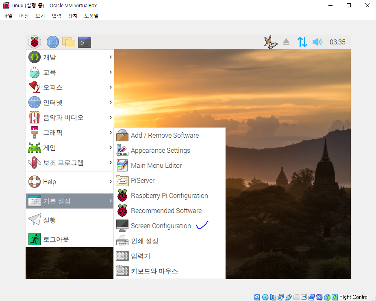Click the Appearance Settings palette icon
The width and height of the screenshot is (376, 301).
pyautogui.click(x=122, y=150)
